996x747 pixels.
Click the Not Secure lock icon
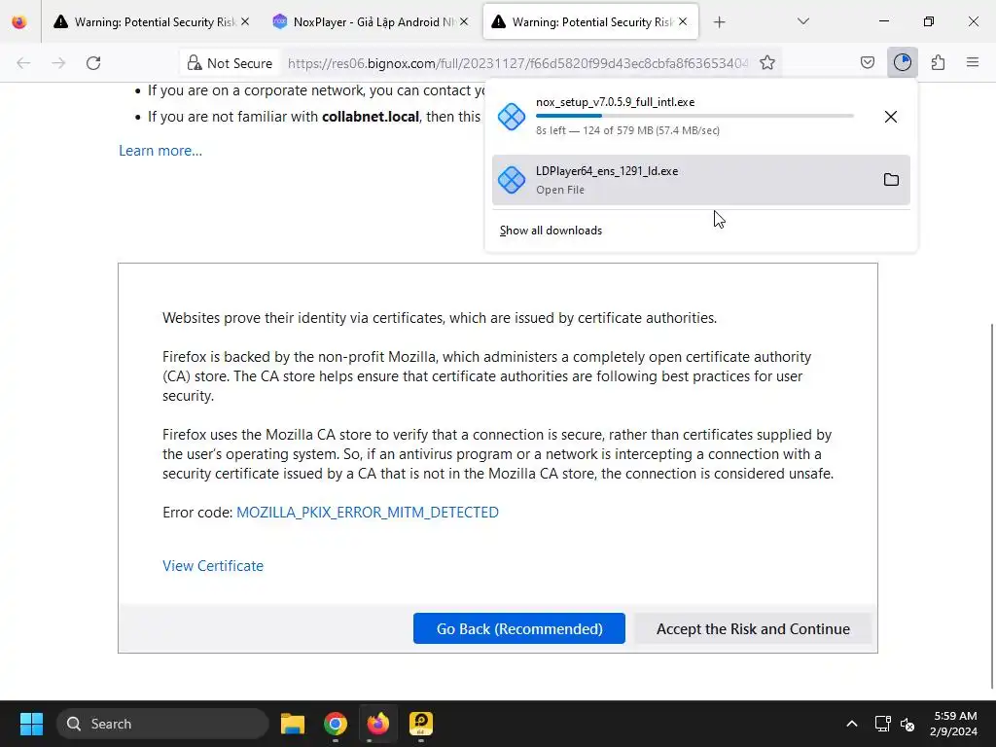(x=195, y=63)
